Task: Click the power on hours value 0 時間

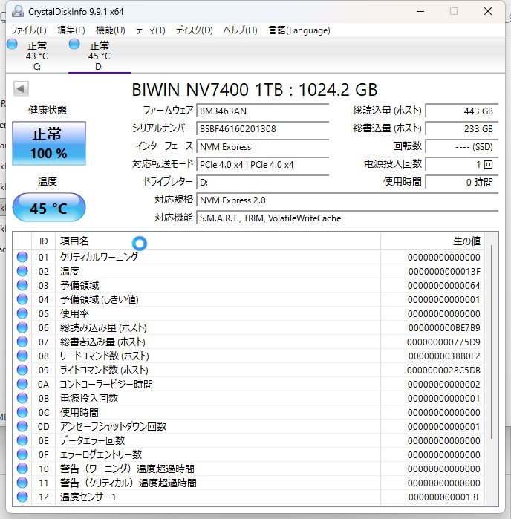Action: click(x=462, y=183)
